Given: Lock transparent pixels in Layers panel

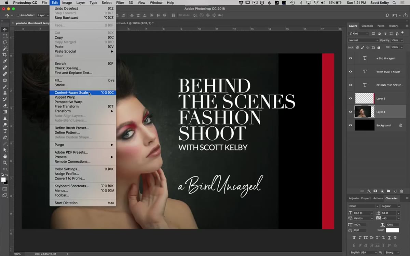Looking at the screenshot, I should 357,47.
